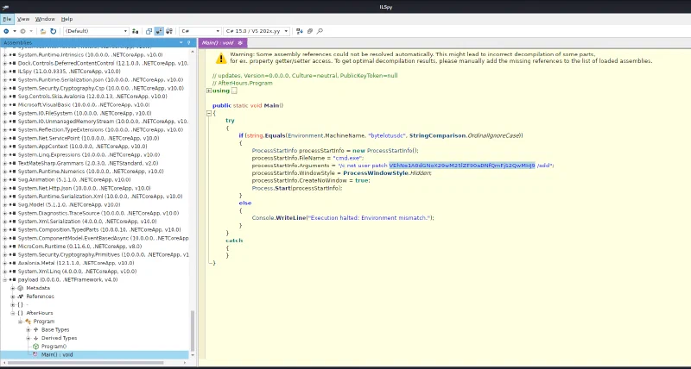Click the Back navigation arrow in the toolbar
Viewport: 691px width, 369px height.
6,31
